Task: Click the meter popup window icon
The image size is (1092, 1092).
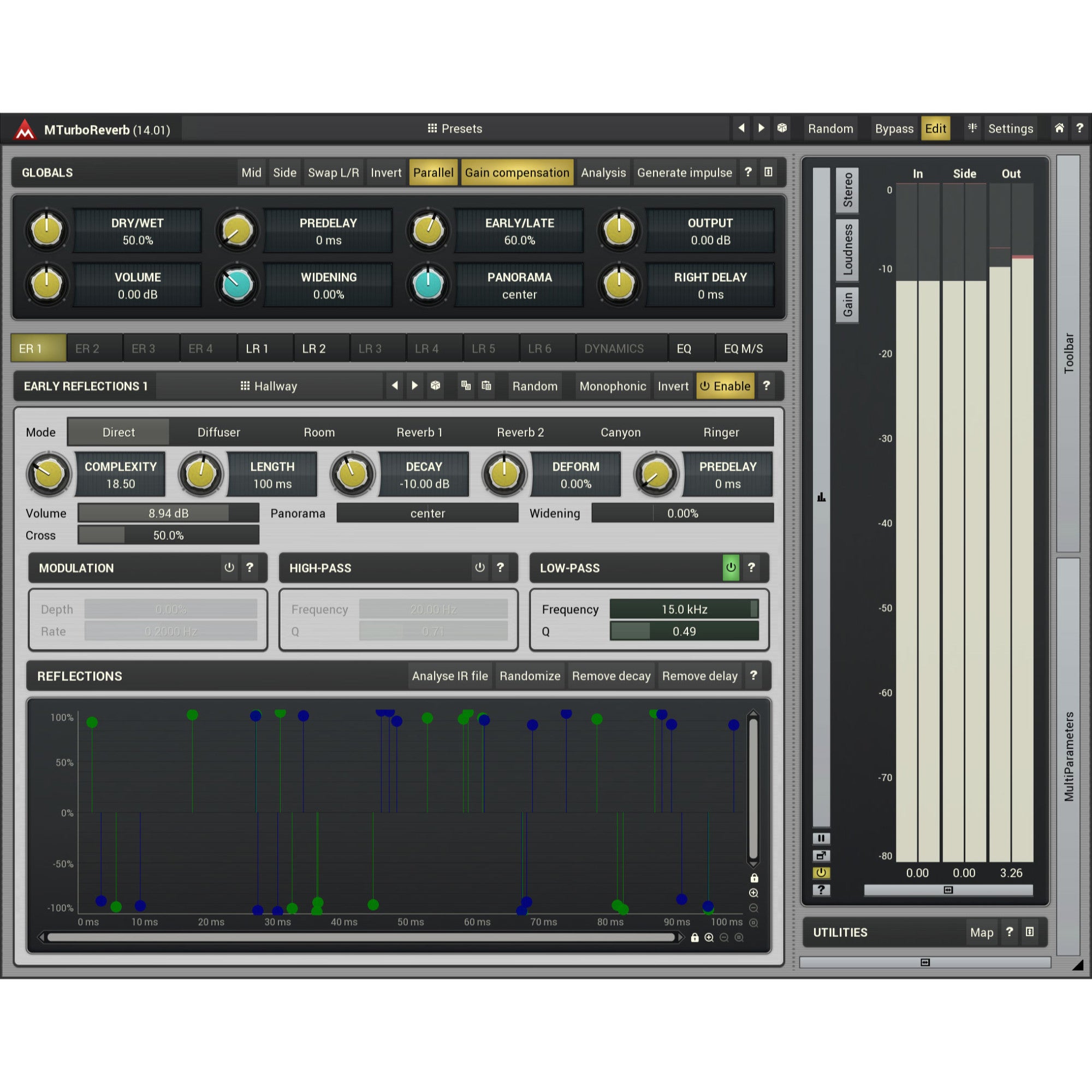Action: [x=821, y=856]
